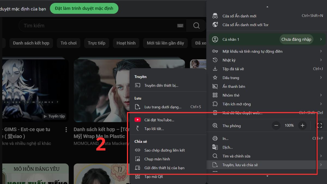Expand the Tiện ích mở rộng submenu chevron
This screenshot has width=327, height=184.
(x=321, y=104)
